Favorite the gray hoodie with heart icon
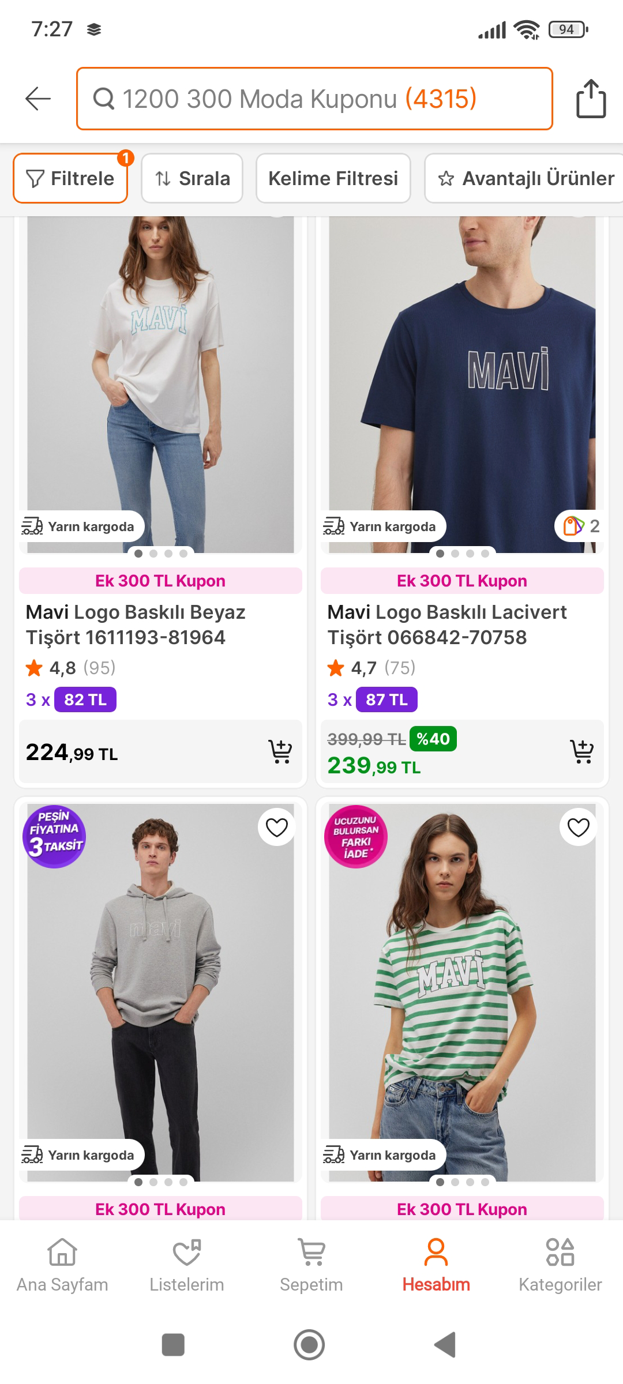This screenshot has height=1384, width=623. pos(277,828)
